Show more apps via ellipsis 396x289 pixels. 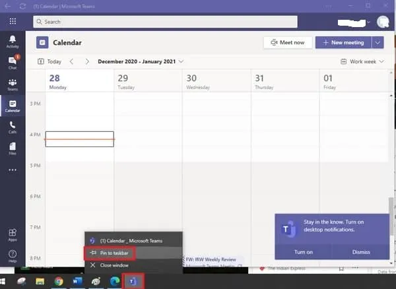[12, 170]
